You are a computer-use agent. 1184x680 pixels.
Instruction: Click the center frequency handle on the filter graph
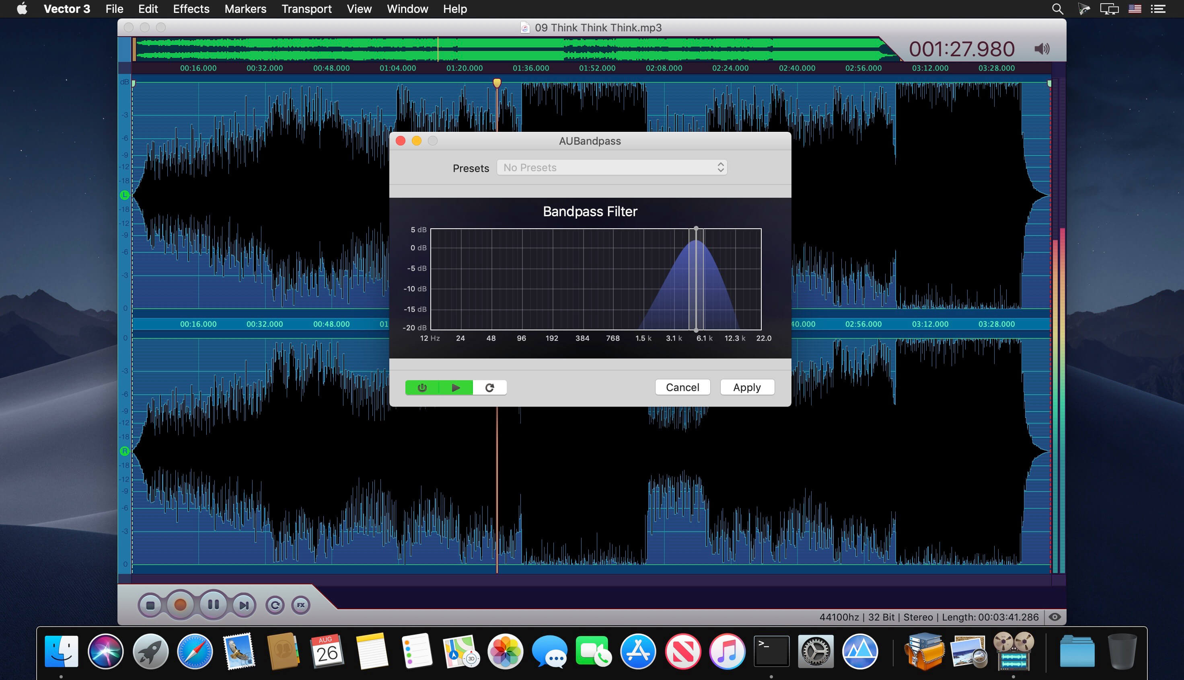point(696,229)
